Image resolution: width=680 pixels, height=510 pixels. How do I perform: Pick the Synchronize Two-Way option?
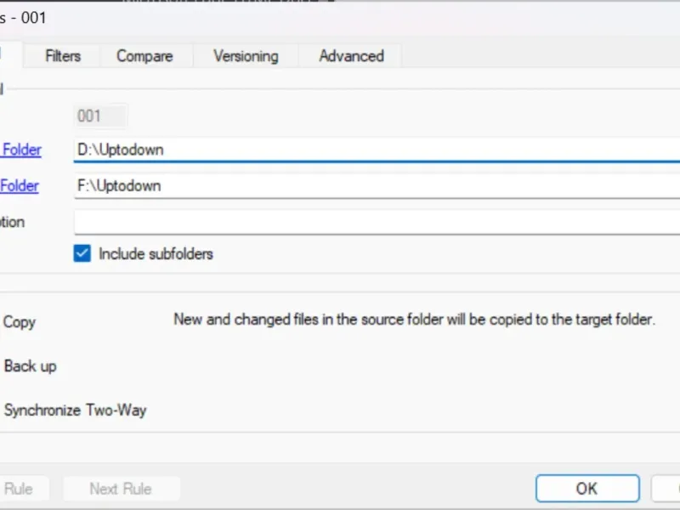[x=75, y=411]
